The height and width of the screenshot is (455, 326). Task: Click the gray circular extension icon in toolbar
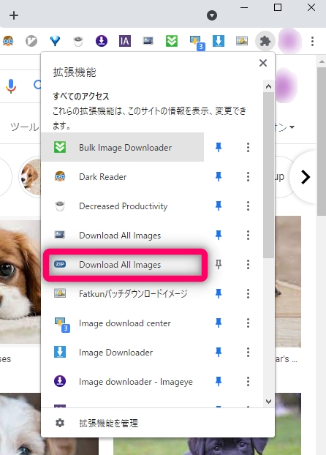click(31, 41)
